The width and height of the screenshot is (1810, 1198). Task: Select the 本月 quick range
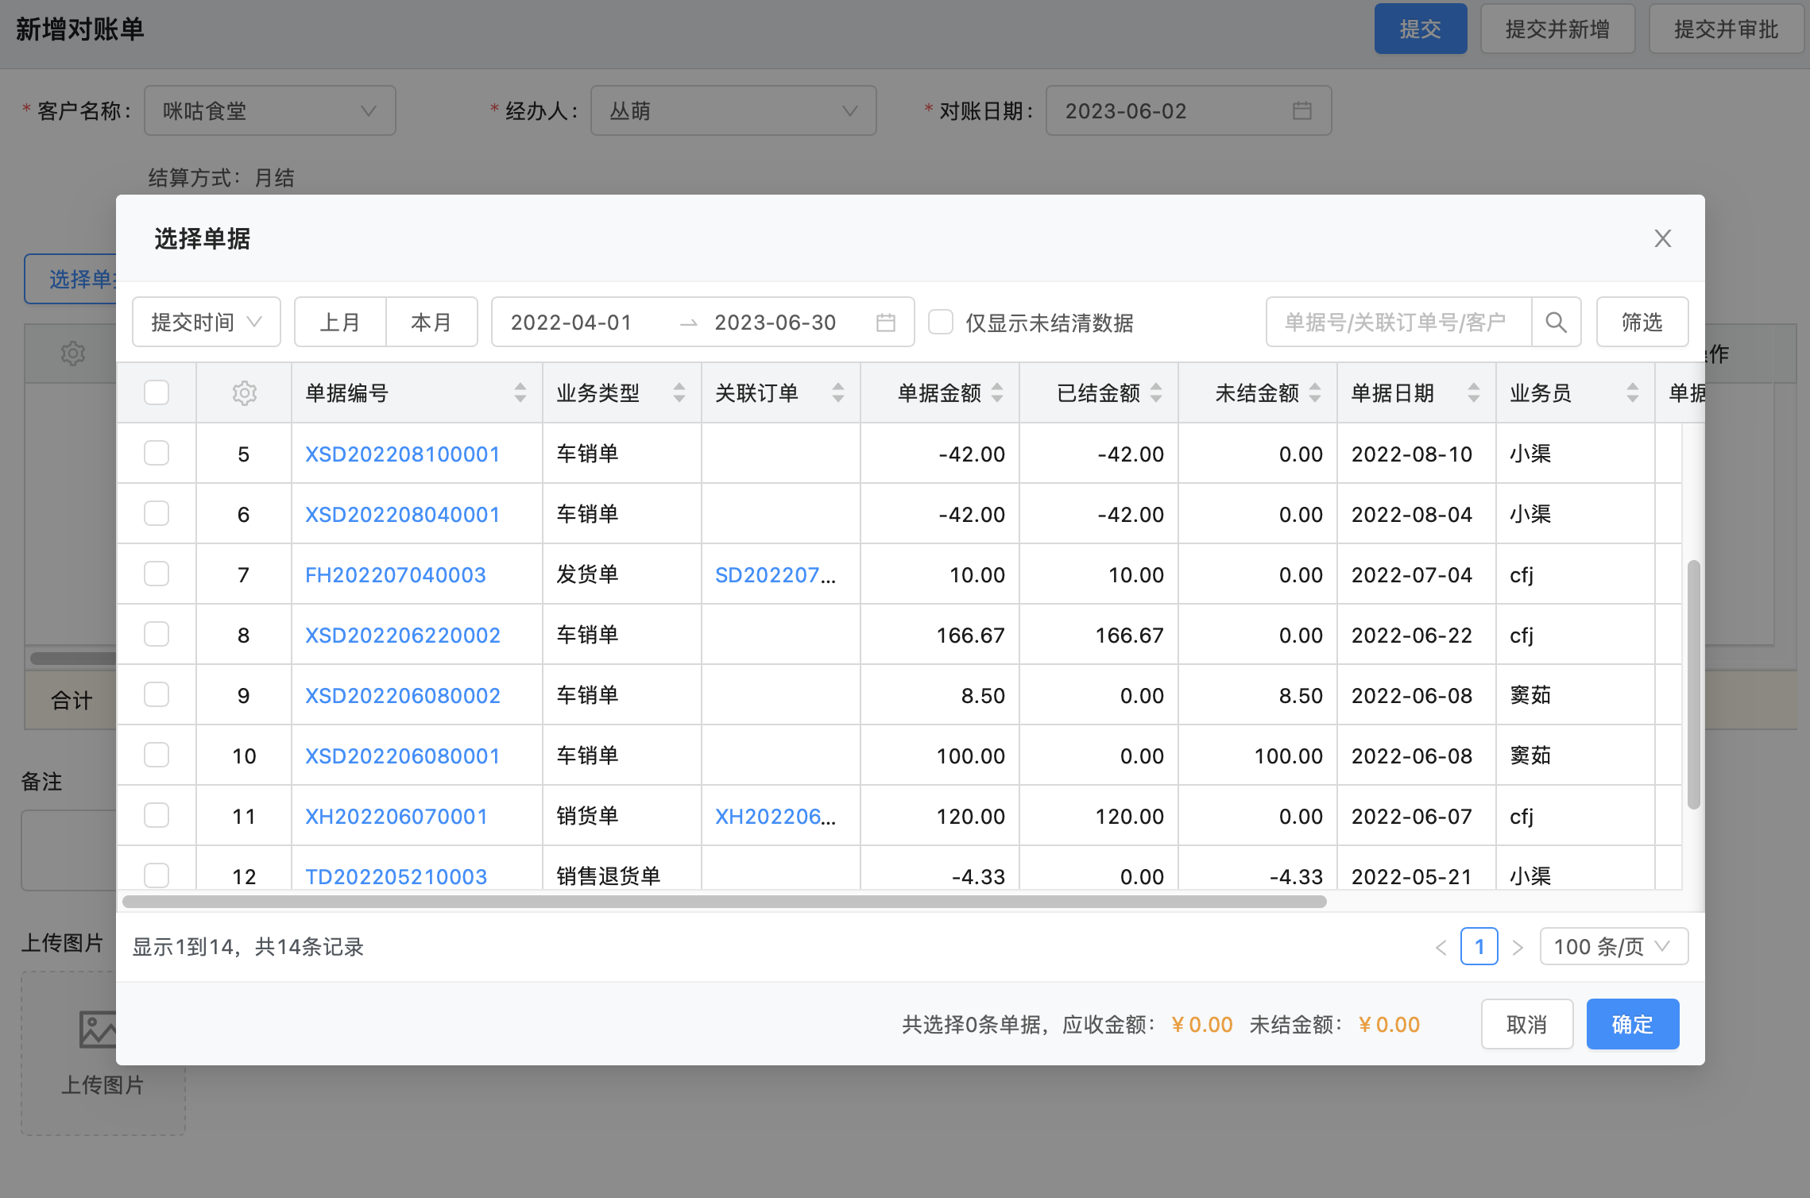[x=431, y=323]
